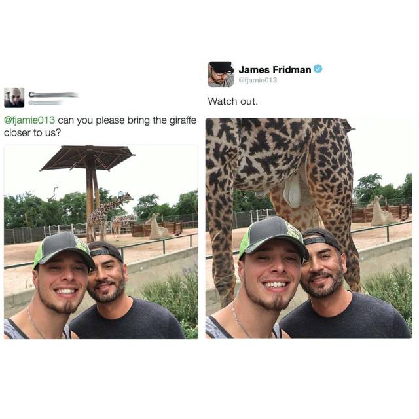Viewport: 419px width, 419px height.
Task: Click the blue verified badge
Action: (x=318, y=69)
